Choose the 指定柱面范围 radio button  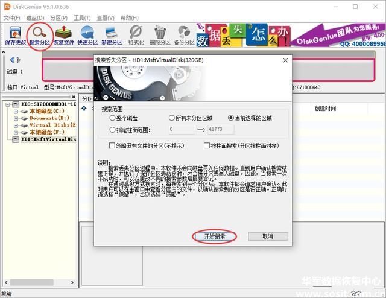coord(112,130)
